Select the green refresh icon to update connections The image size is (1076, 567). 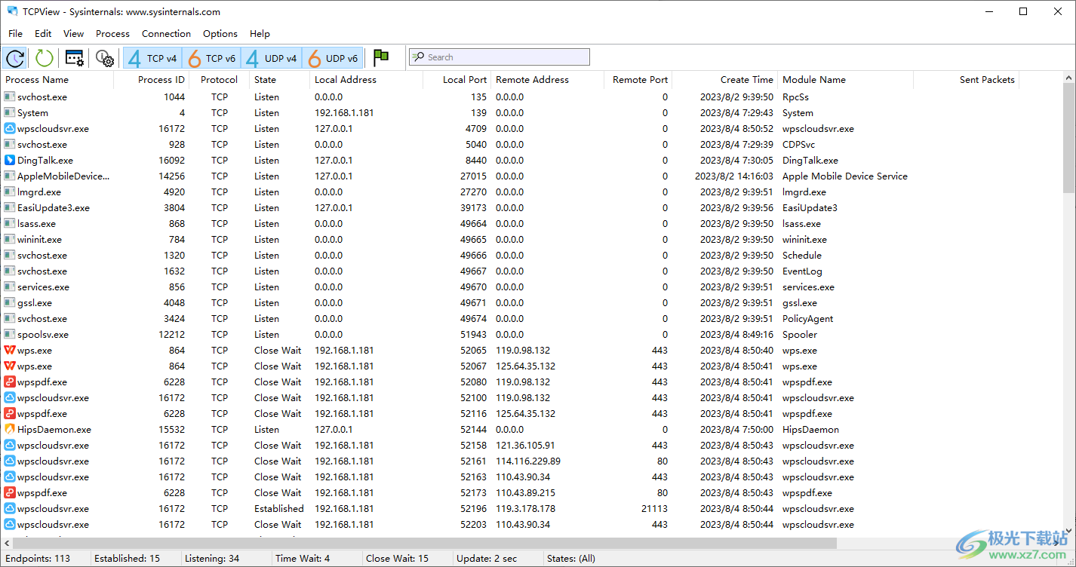43,58
